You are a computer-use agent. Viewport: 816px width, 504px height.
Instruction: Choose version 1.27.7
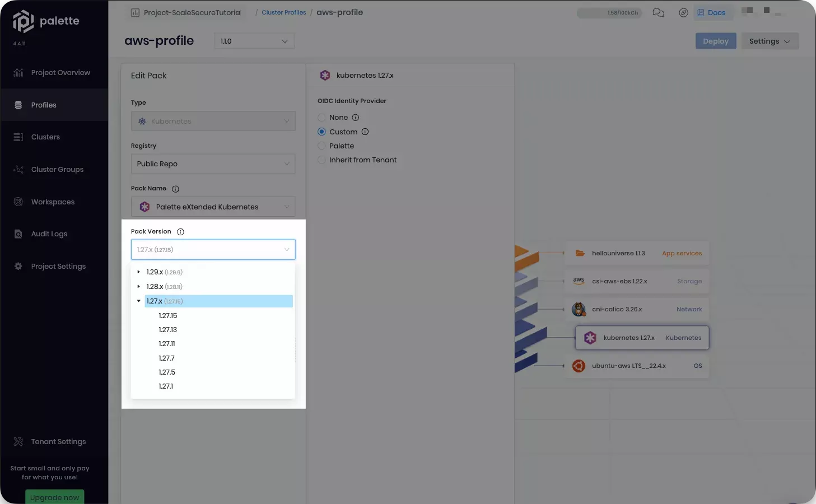click(x=167, y=358)
